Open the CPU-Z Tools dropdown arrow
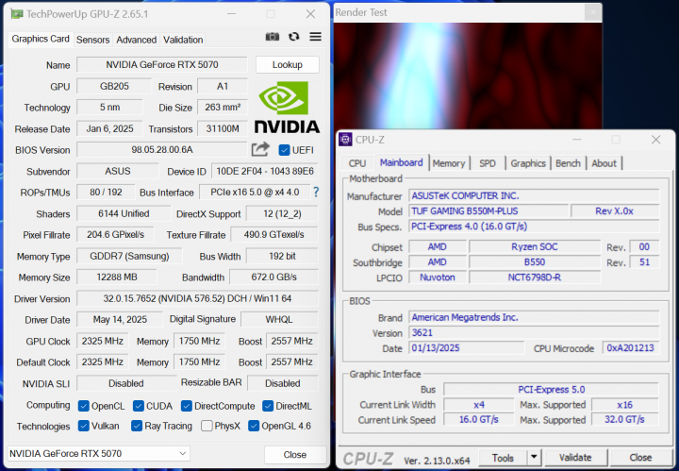Screen dimensions: 679x471 (x=534, y=457)
